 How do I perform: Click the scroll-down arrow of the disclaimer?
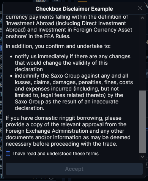(x=142, y=157)
